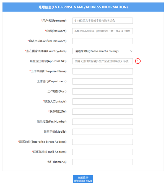Click the Department text box
The width and height of the screenshot is (166, 189).
(102, 82)
